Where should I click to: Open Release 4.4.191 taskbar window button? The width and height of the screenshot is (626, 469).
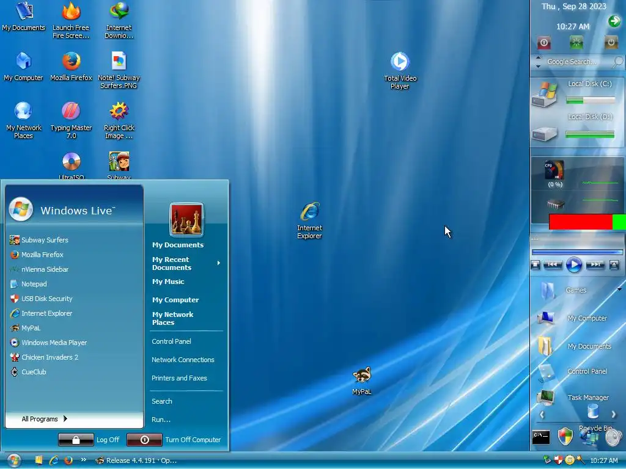pyautogui.click(x=136, y=460)
